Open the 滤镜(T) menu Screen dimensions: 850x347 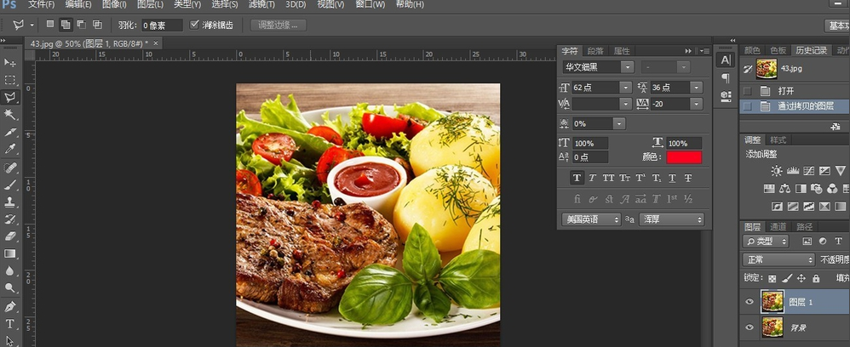pyautogui.click(x=261, y=5)
